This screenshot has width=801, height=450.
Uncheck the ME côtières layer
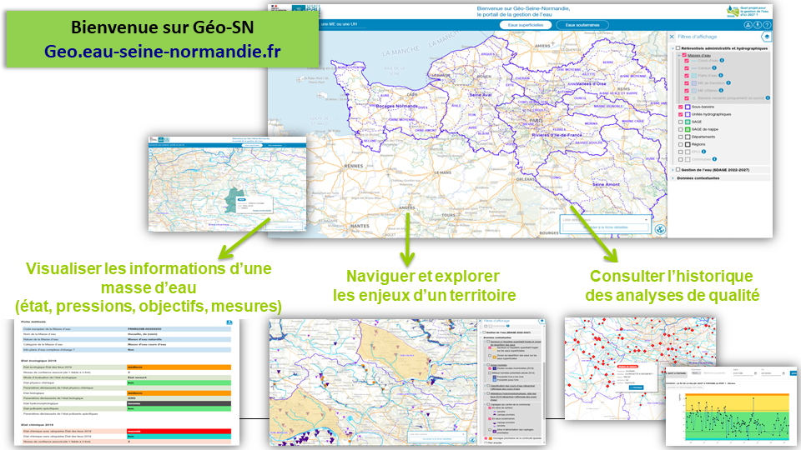[687, 90]
